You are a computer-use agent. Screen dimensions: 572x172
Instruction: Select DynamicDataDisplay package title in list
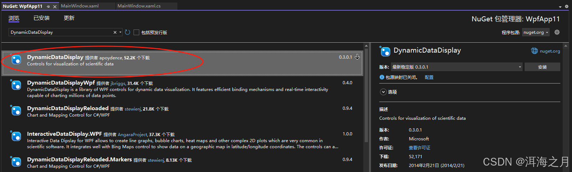point(55,57)
